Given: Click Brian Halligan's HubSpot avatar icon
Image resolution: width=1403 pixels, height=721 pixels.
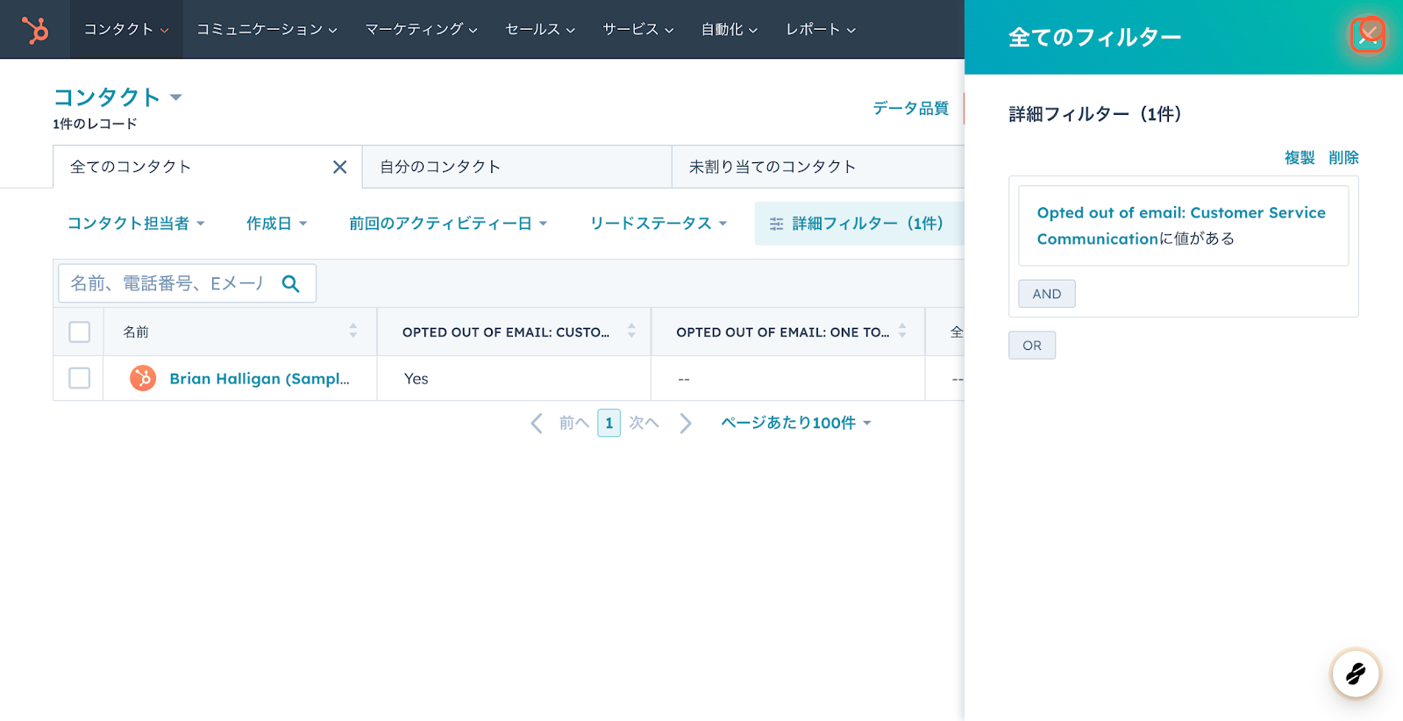Looking at the screenshot, I should coord(143,378).
